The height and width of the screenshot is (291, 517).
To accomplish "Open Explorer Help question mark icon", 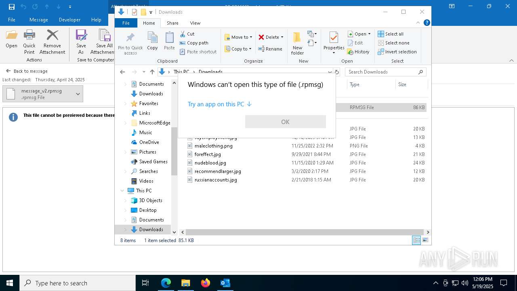I will pyautogui.click(x=427, y=23).
